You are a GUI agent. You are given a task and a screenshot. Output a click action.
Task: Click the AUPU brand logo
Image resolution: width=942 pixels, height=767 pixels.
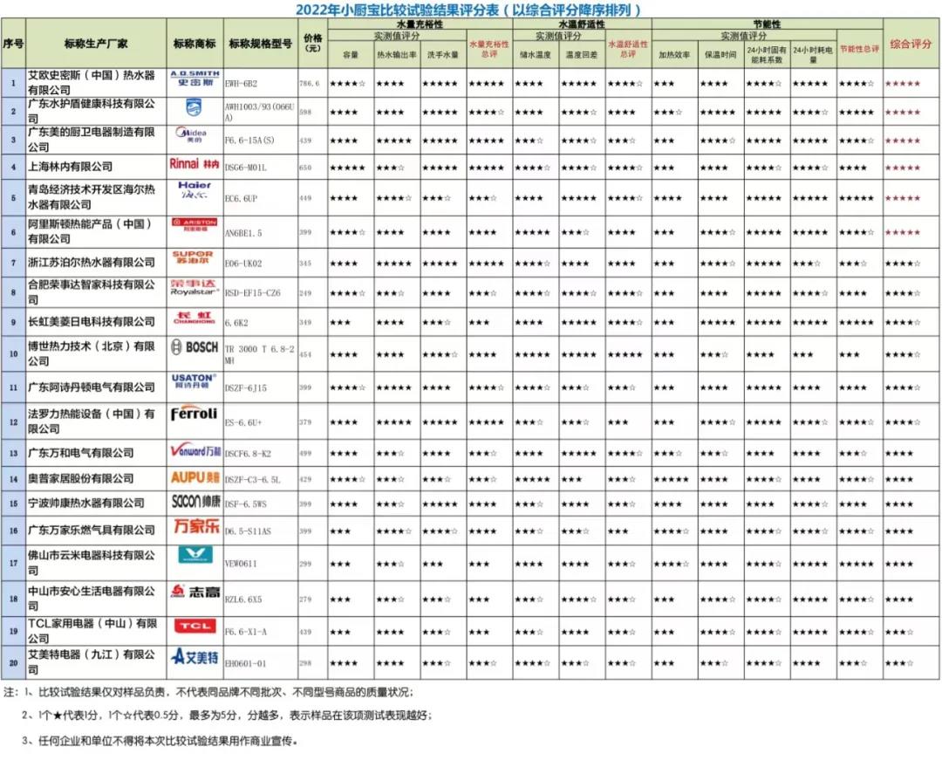click(195, 477)
